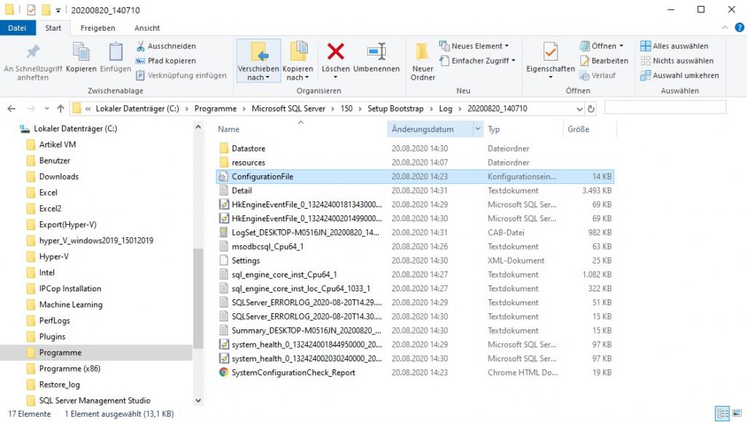Customize quick access toolbar dropdown
The height and width of the screenshot is (422, 747).
58,10
